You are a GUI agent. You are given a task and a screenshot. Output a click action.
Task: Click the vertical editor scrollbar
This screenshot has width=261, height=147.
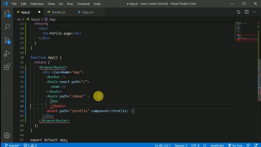click(x=259, y=80)
